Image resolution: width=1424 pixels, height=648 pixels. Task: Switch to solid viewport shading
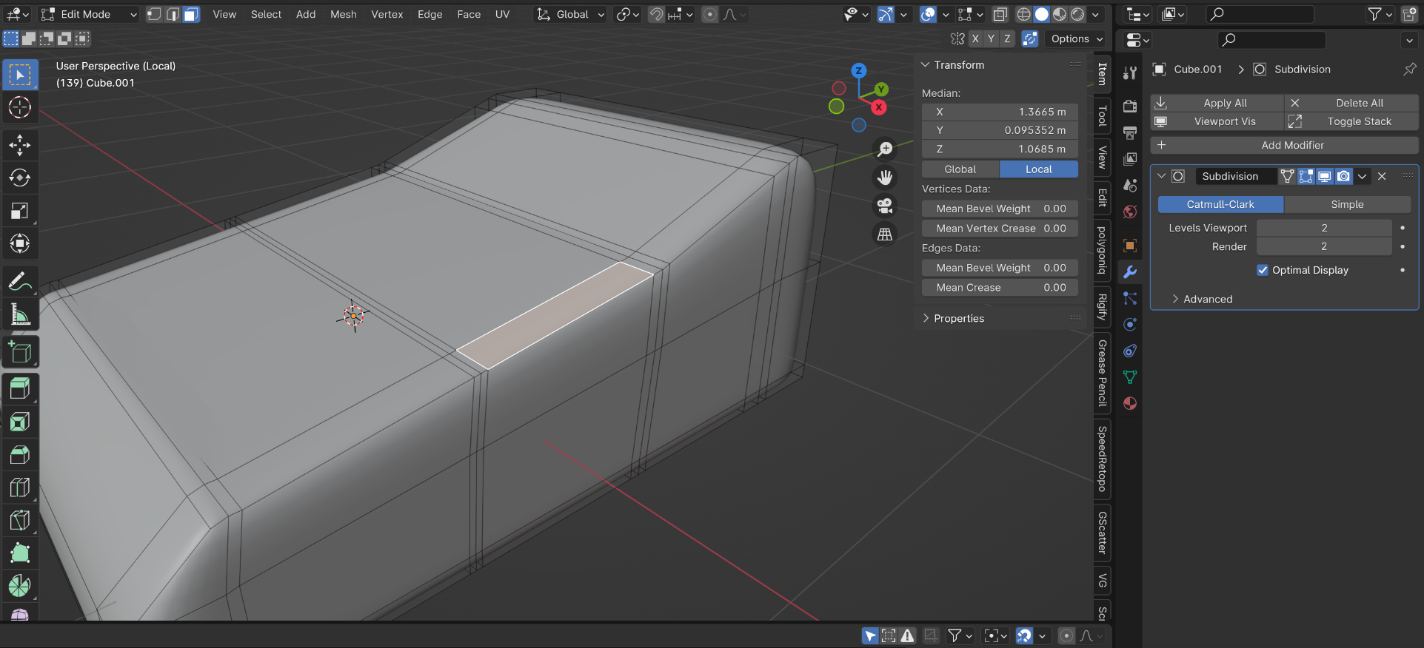(x=1041, y=14)
